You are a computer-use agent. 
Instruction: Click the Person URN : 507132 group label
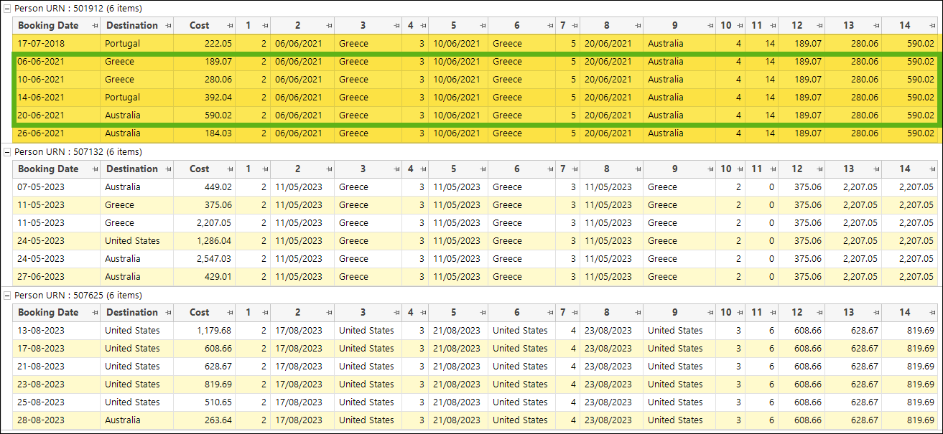78,152
